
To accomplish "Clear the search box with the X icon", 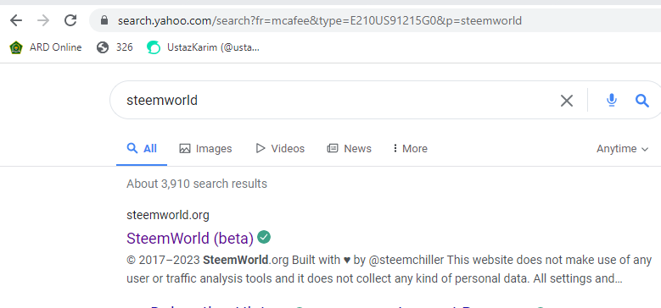I will (567, 101).
